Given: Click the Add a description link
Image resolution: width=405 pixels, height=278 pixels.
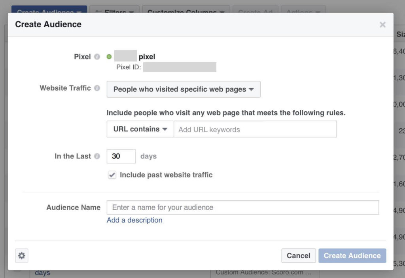Looking at the screenshot, I should click(134, 220).
